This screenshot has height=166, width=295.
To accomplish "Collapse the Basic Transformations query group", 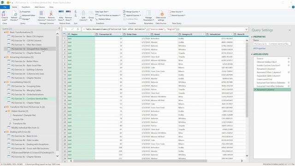I will pyautogui.click(x=5, y=32).
